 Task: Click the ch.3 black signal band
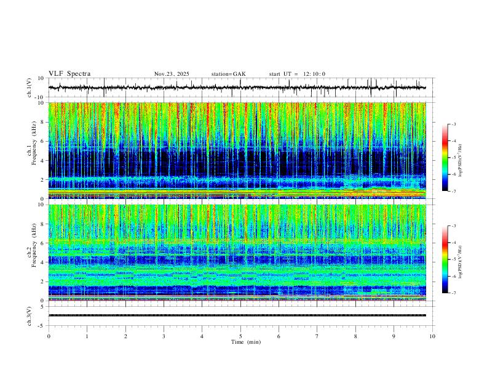(x=237, y=315)
